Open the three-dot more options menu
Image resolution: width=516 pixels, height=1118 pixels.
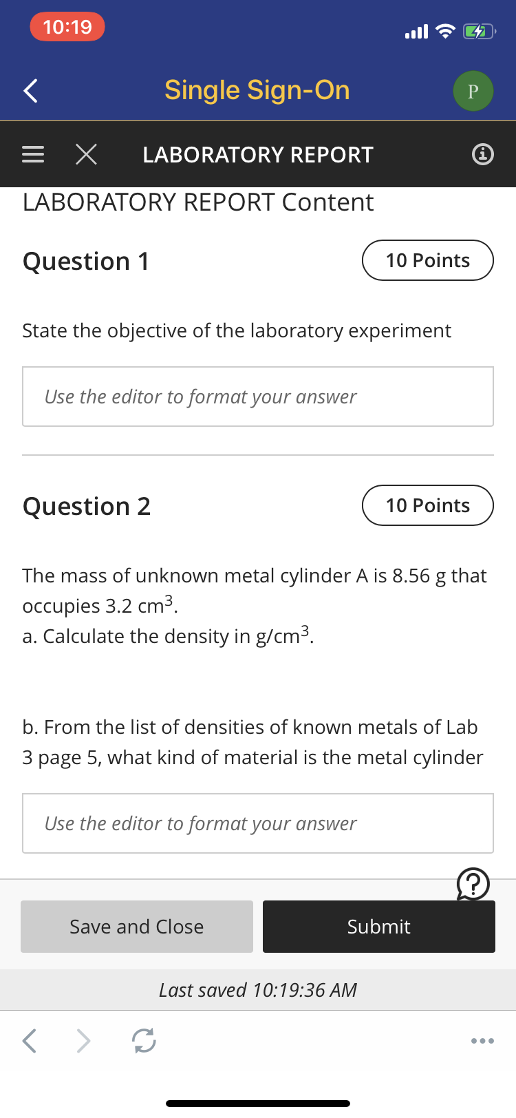tap(482, 1040)
